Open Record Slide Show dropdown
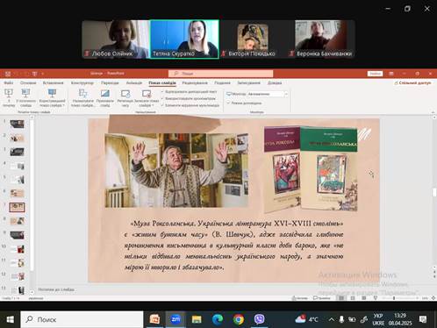The width and height of the screenshot is (437, 328). pos(147,97)
